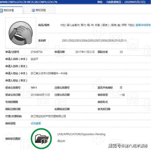The height and width of the screenshot is (150, 151).
Task: Switch to the 商标流程 tab
Action: click(x=39, y=10)
